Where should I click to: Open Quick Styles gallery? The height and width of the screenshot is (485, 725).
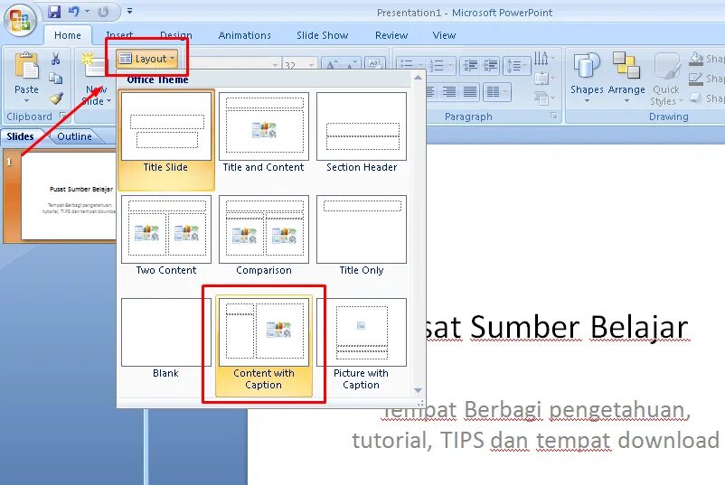[x=666, y=79]
